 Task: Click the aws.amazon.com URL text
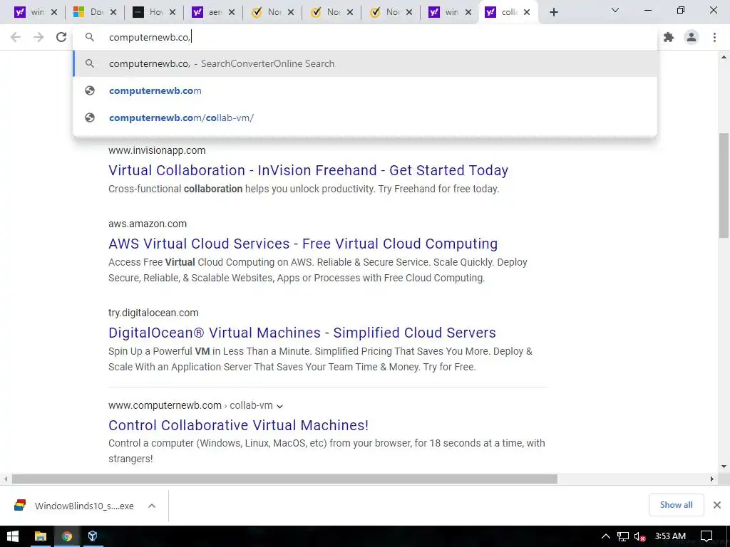pyautogui.click(x=148, y=224)
